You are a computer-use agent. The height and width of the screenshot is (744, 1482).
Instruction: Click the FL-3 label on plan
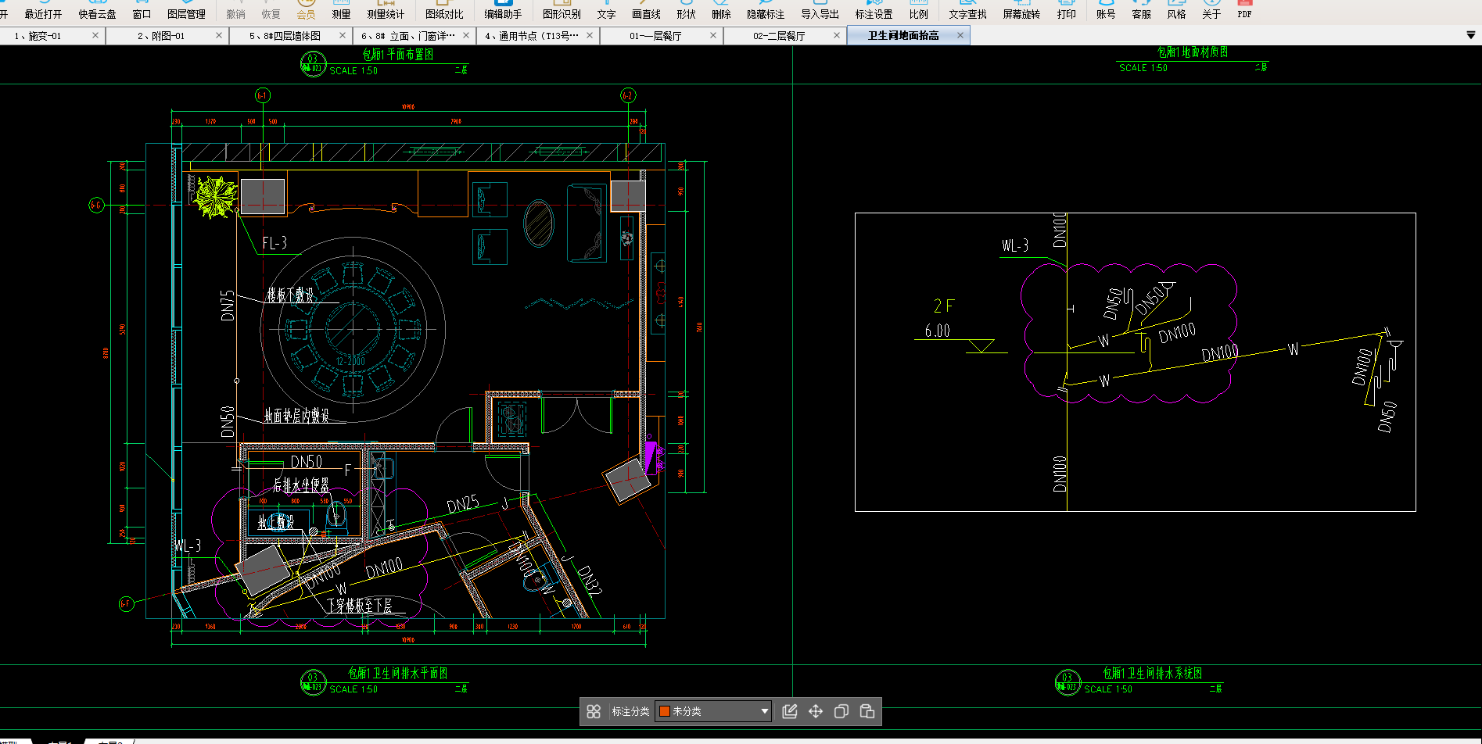pos(275,244)
